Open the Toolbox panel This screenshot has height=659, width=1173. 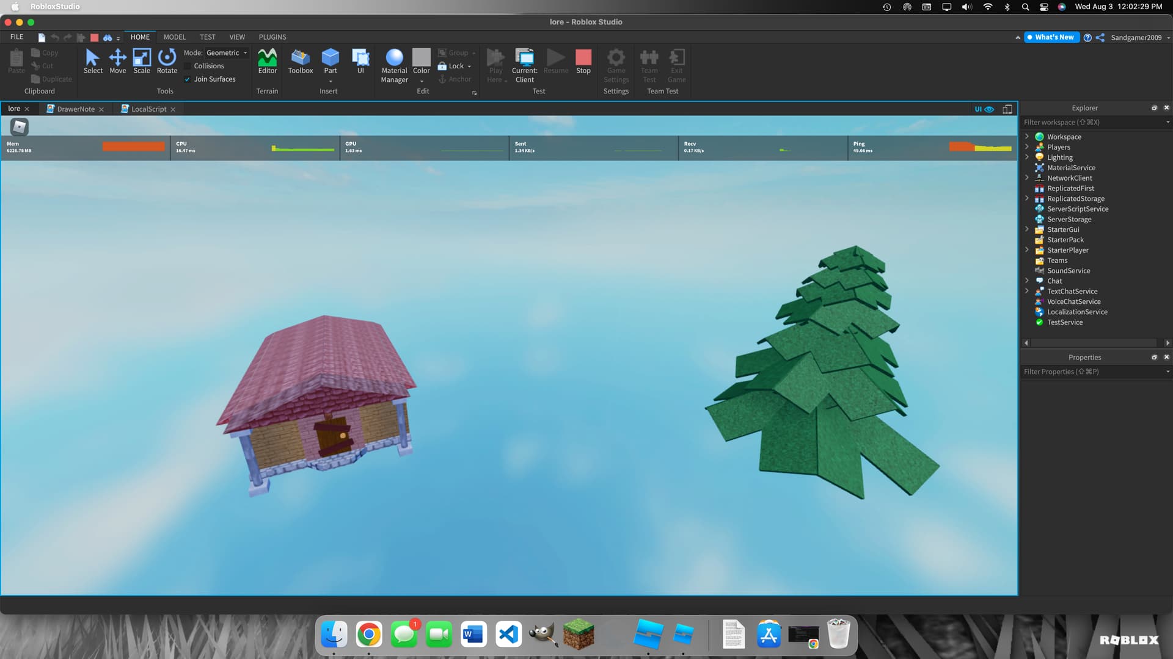pos(301,61)
